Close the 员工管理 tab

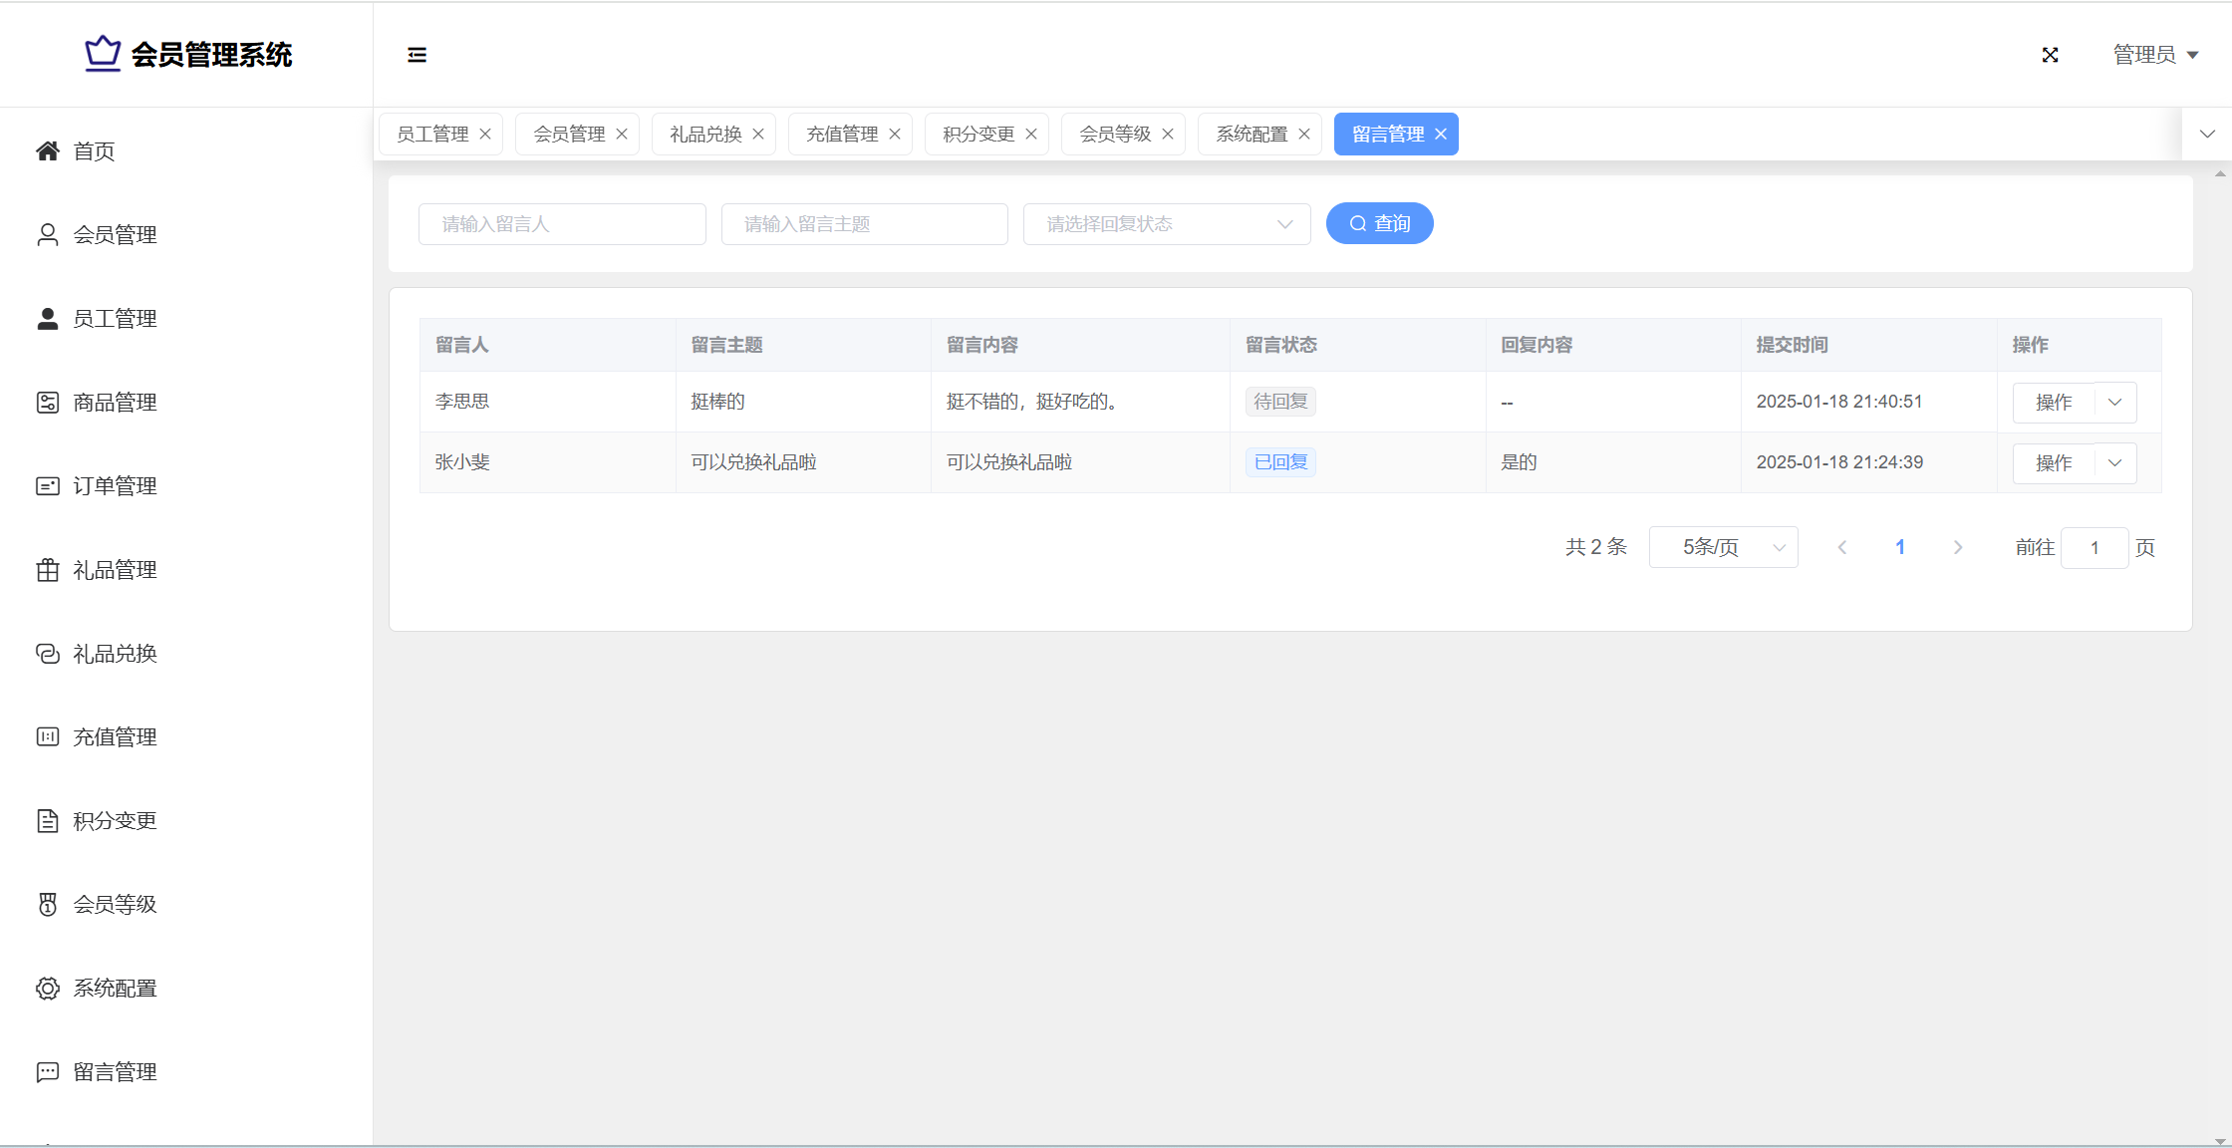pyautogui.click(x=485, y=135)
